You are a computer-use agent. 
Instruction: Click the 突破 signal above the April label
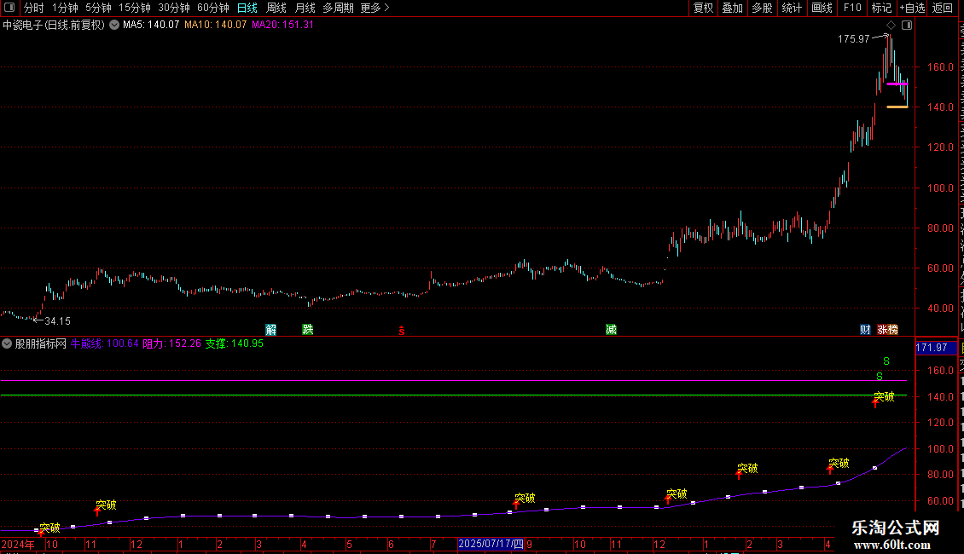click(839, 463)
